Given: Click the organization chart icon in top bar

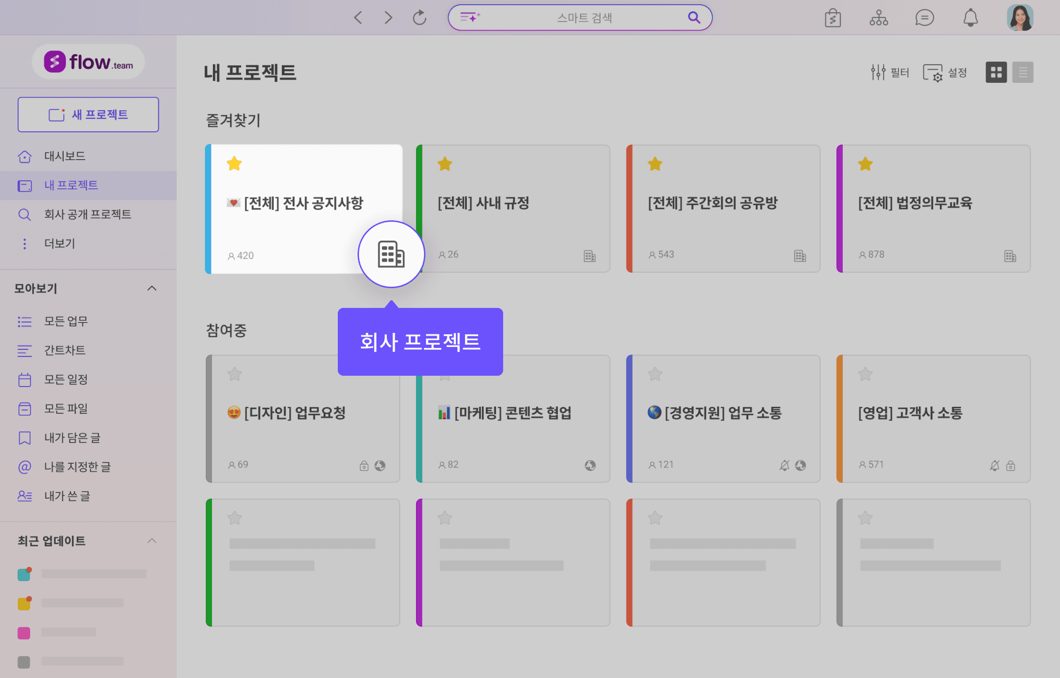Looking at the screenshot, I should click(879, 18).
